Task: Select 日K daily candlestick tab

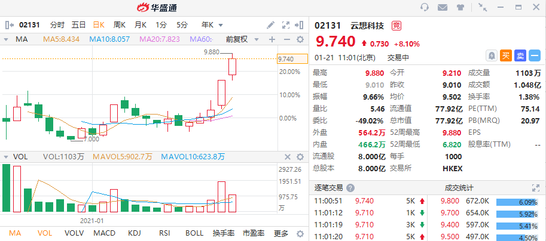Action: click(99, 25)
